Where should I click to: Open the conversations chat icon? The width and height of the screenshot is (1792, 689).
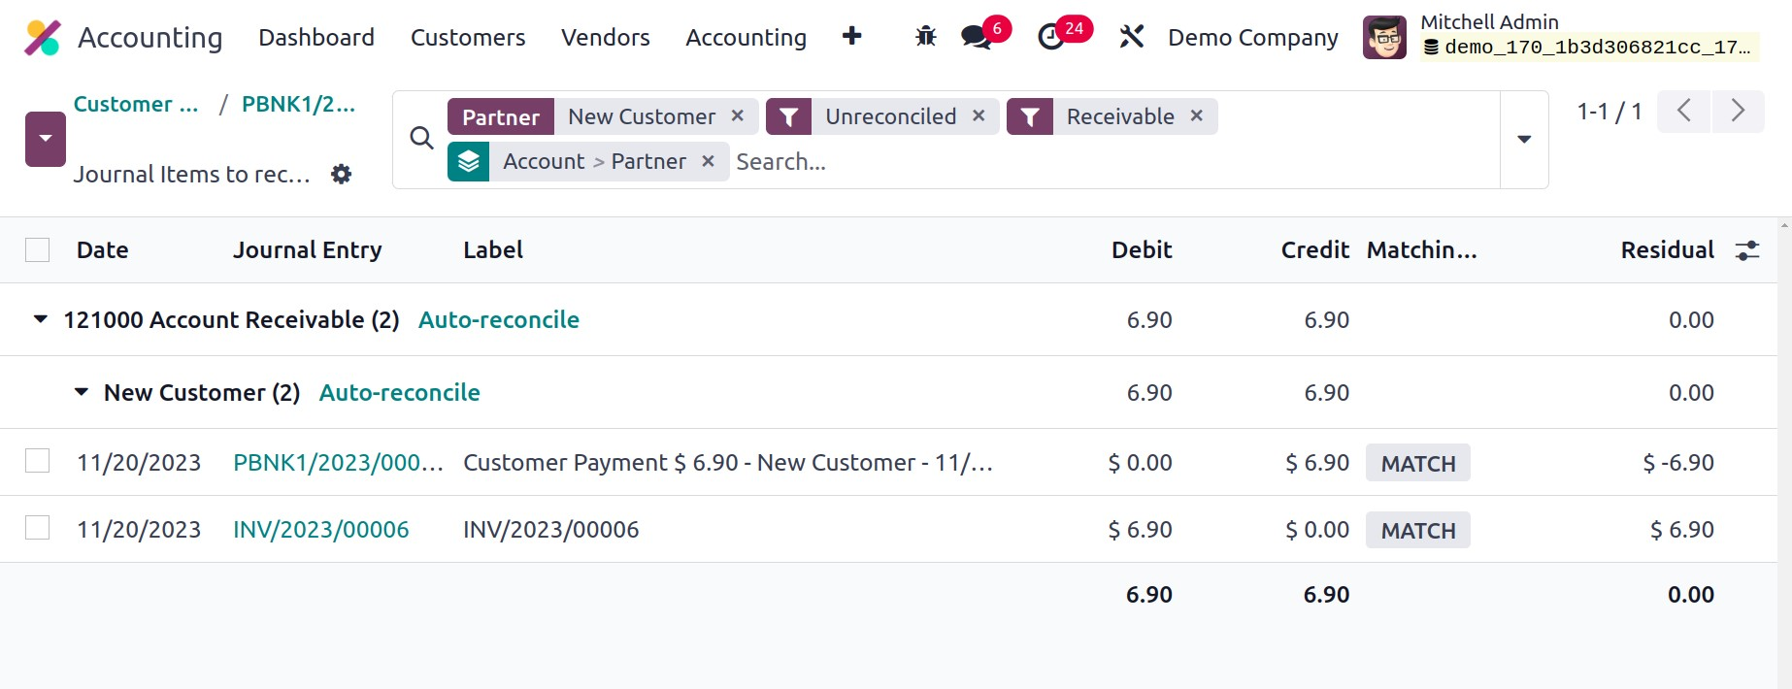point(975,37)
